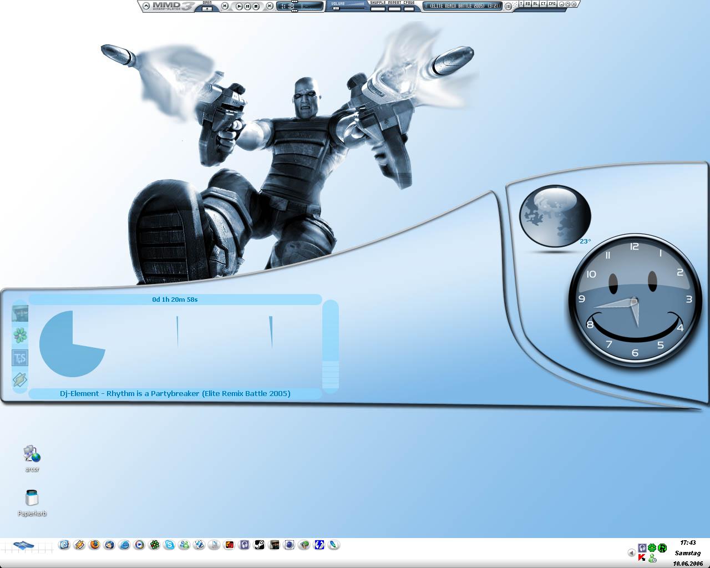
Task: Stop playback with the square stop button
Action: (x=256, y=6)
